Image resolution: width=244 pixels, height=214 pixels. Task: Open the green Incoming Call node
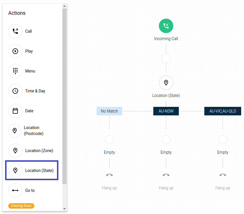(166, 26)
